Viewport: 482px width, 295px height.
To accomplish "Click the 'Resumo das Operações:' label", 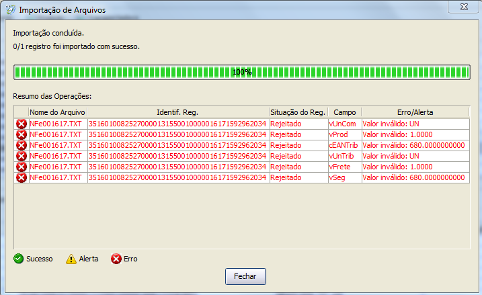I will tap(52, 96).
